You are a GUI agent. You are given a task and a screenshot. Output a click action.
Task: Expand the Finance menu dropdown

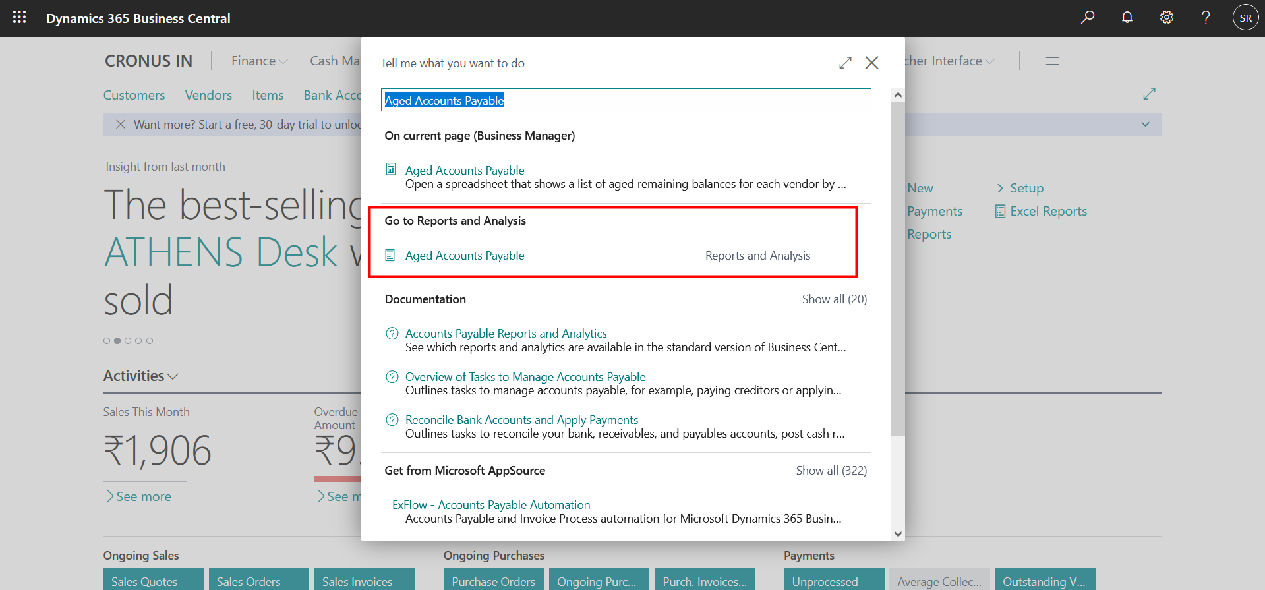click(259, 61)
